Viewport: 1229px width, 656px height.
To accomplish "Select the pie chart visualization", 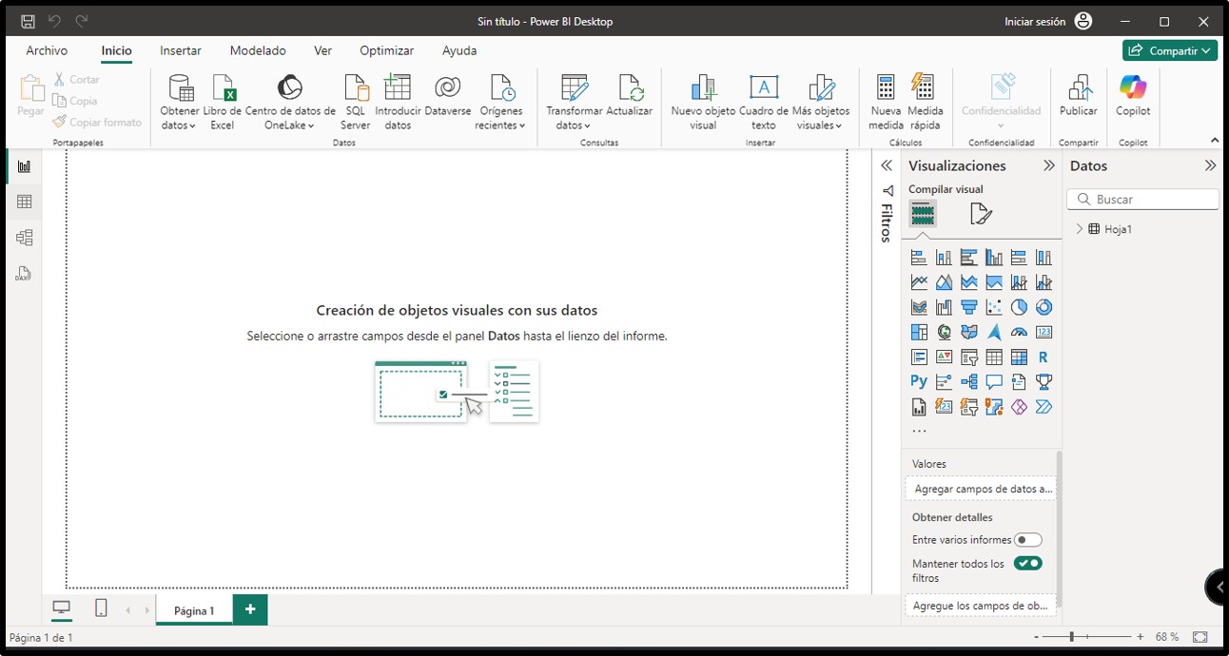I will point(1019,307).
